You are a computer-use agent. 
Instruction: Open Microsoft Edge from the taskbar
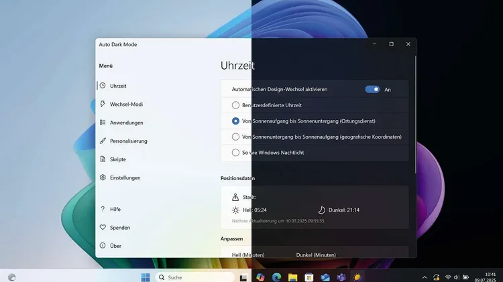[x=276, y=277]
